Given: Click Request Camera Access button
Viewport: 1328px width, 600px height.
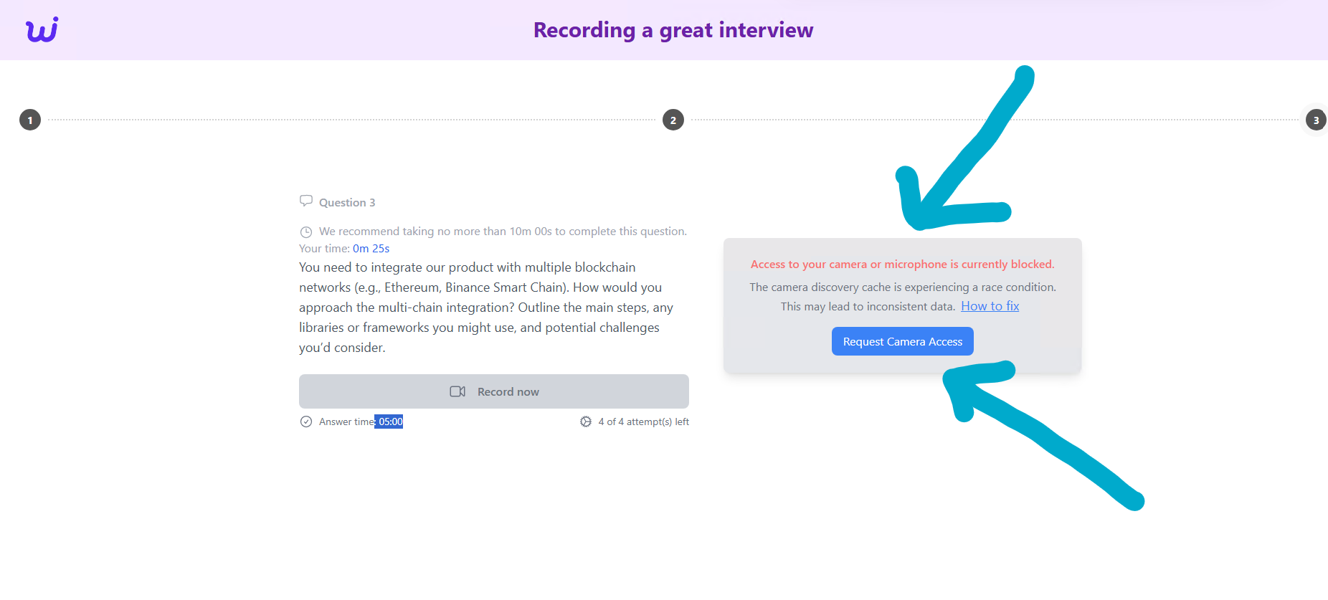Looking at the screenshot, I should pyautogui.click(x=902, y=342).
